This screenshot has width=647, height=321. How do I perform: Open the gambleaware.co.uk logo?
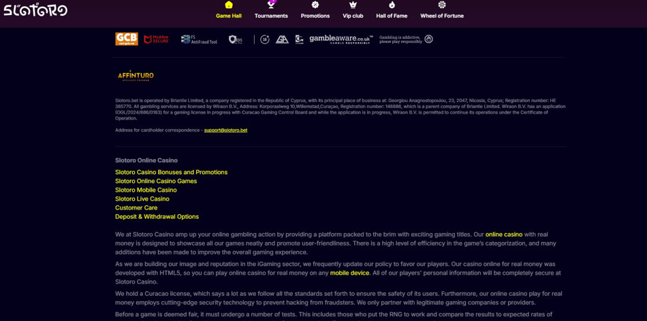tap(341, 39)
